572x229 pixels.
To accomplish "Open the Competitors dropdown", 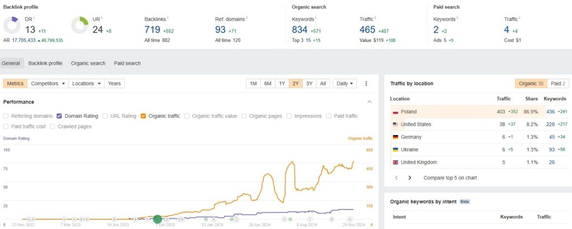I will click(x=48, y=84).
